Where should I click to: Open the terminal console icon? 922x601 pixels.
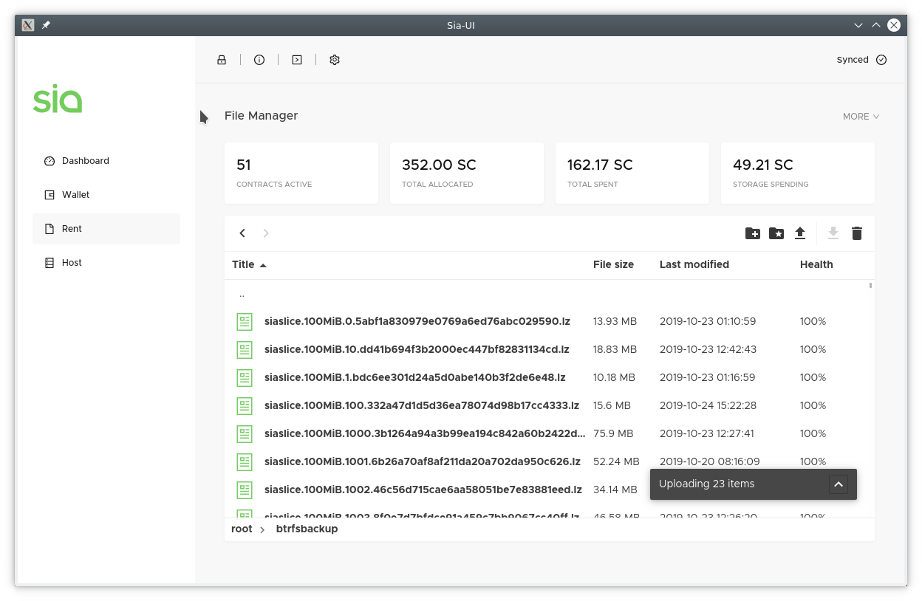point(297,60)
